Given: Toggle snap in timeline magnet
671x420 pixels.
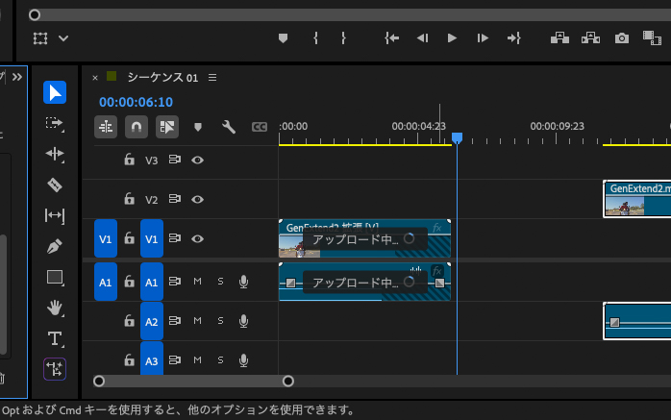Looking at the screenshot, I should click(x=137, y=127).
